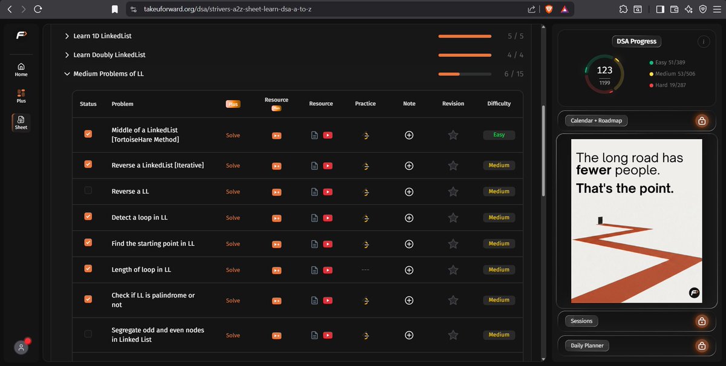The width and height of the screenshot is (726, 366).
Task: Open the Daily Planner panel
Action: point(588,346)
